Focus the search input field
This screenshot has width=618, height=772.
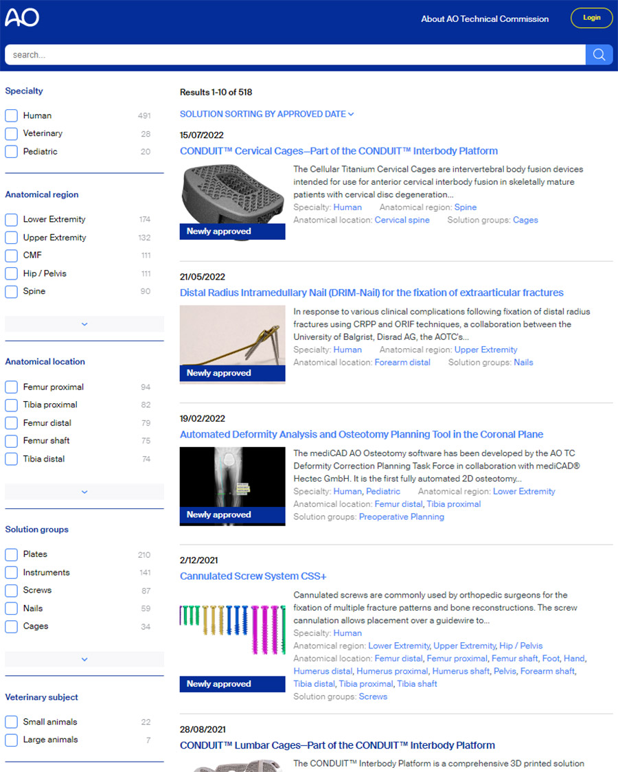click(295, 55)
